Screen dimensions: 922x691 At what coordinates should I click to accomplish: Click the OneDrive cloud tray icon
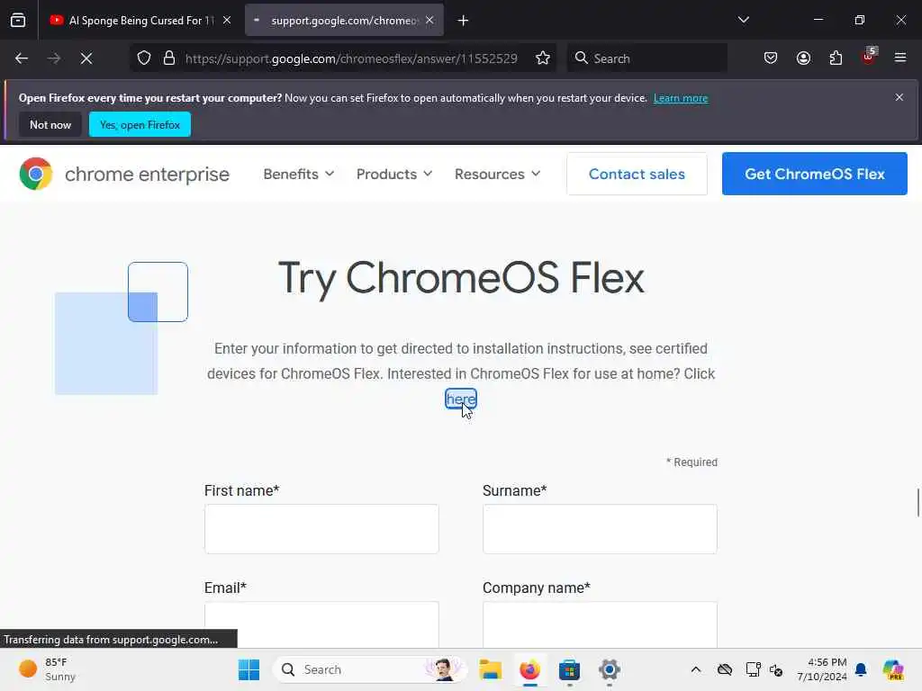tap(725, 669)
